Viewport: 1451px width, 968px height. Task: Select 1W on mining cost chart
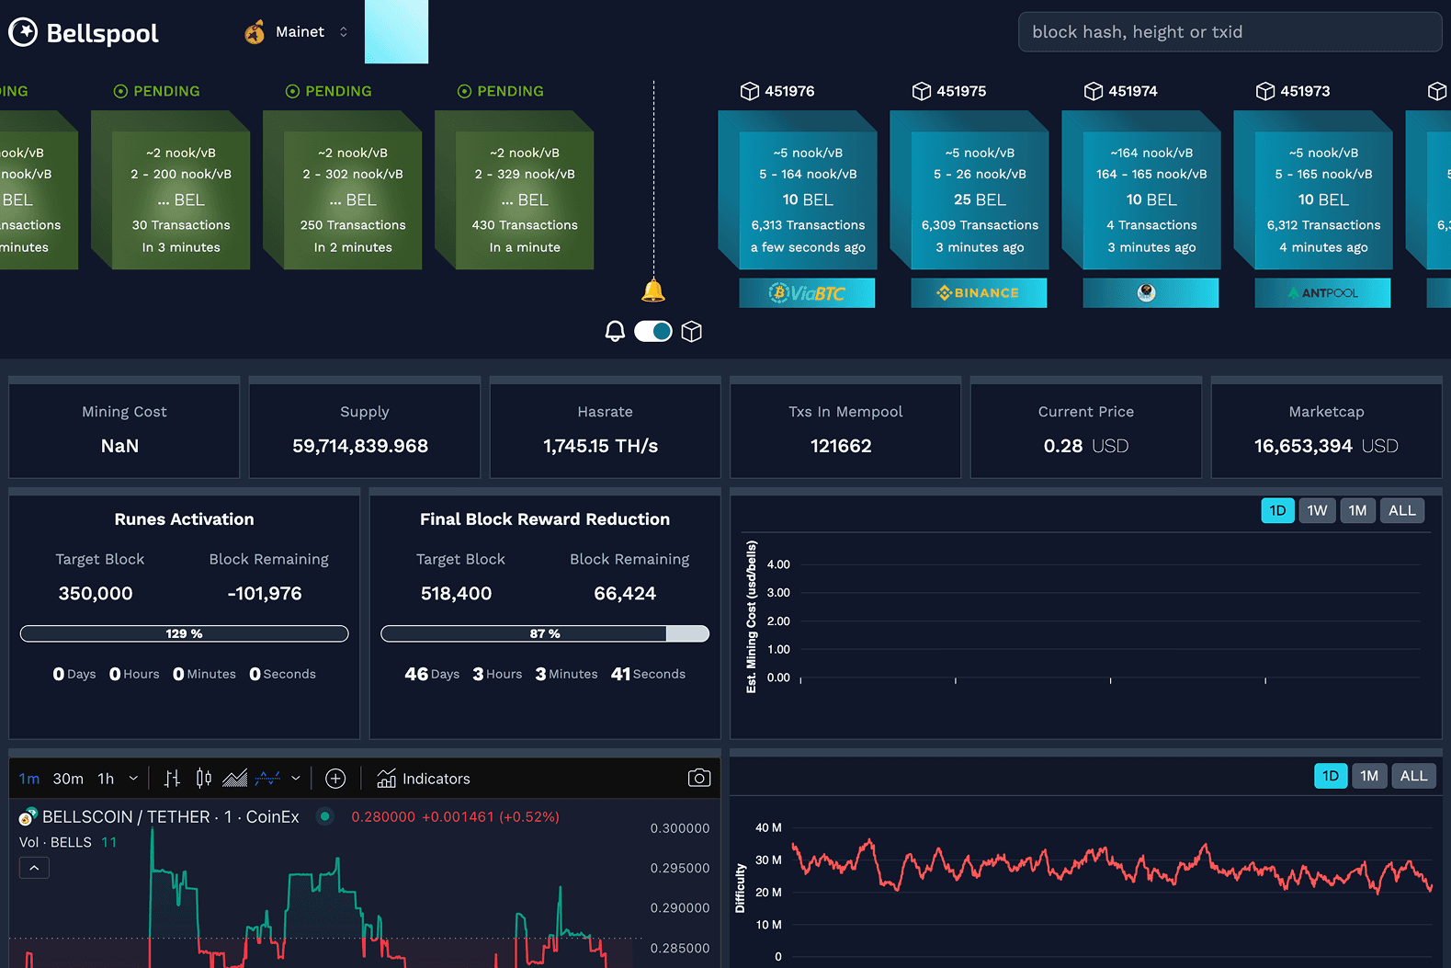(x=1317, y=510)
